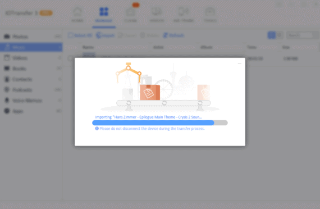
Task: Select the highlighted Music sidebar item
Action: coord(31,47)
